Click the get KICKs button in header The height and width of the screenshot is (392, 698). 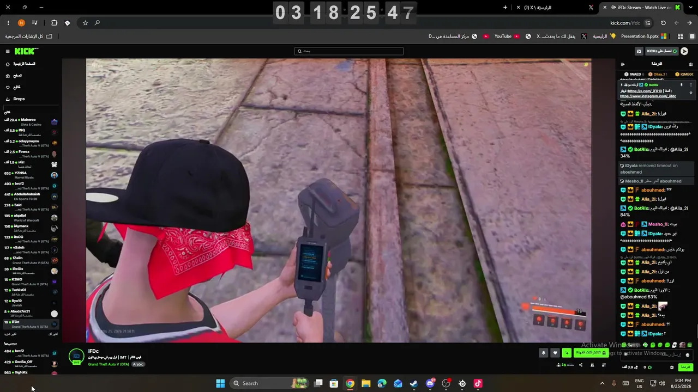coord(661,51)
